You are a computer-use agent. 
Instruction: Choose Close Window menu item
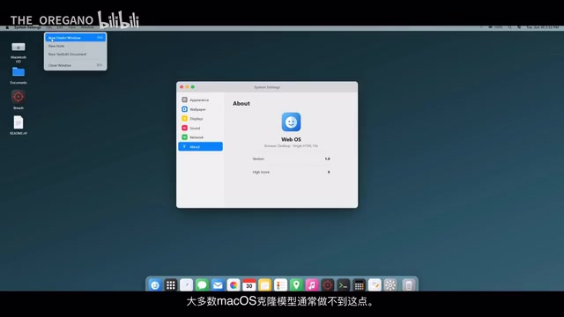click(76, 65)
